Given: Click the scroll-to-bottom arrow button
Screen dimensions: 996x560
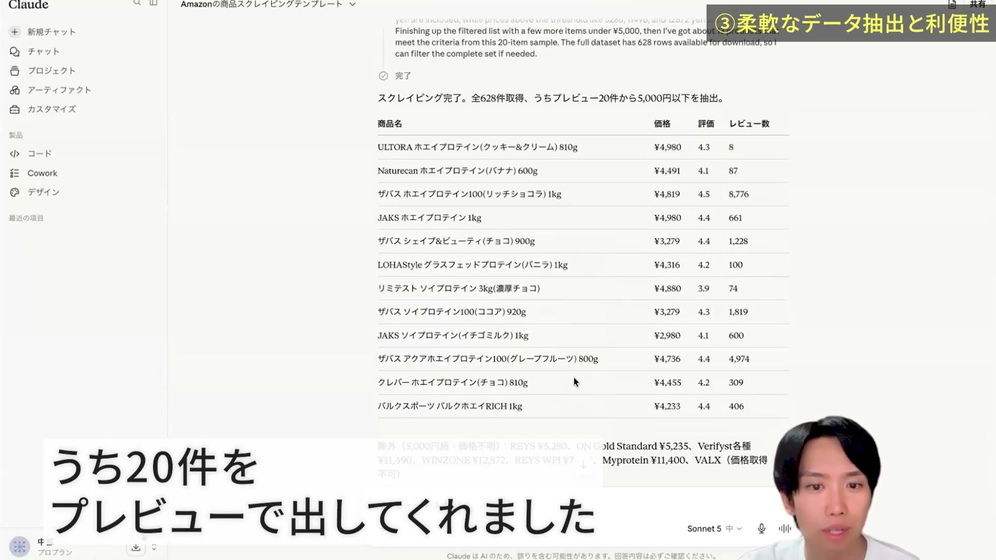Looking at the screenshot, I should pos(583,465).
